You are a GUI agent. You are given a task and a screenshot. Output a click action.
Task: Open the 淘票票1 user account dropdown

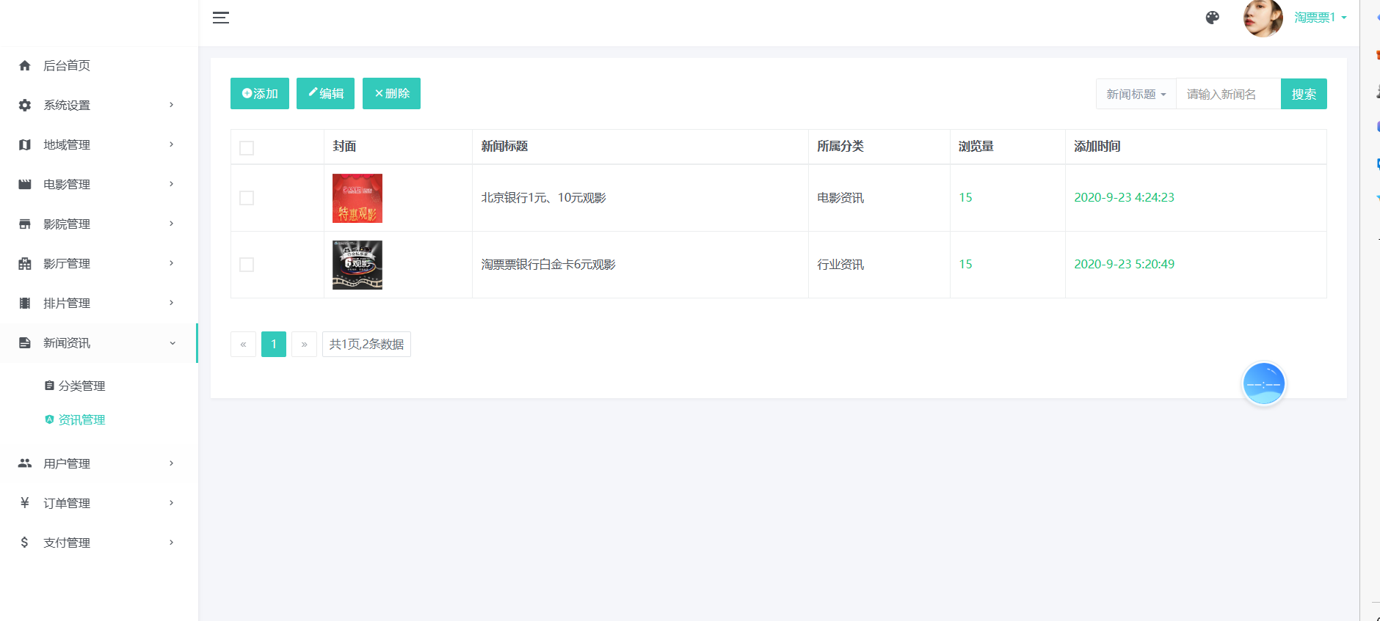(1319, 18)
